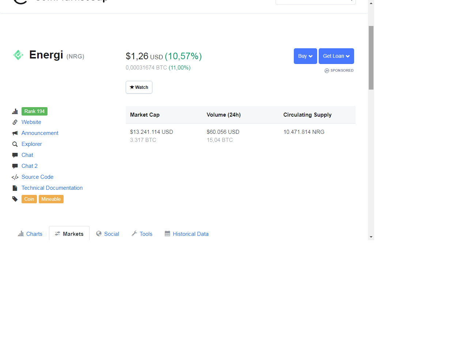
Task: Click the speech bubble icon beside Chat 2
Action: pyautogui.click(x=15, y=166)
